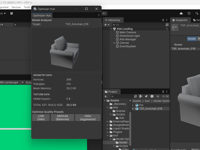The height and width of the screenshot is (150, 200).
Task: Toggle hidden packages visibility count
Action: click(165, 96)
